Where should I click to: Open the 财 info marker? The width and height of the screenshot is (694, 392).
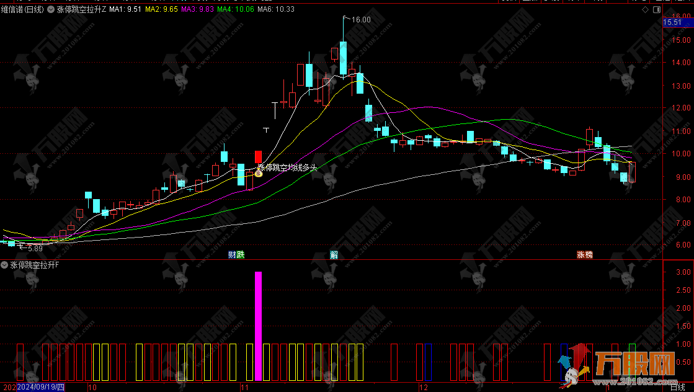pyautogui.click(x=232, y=254)
